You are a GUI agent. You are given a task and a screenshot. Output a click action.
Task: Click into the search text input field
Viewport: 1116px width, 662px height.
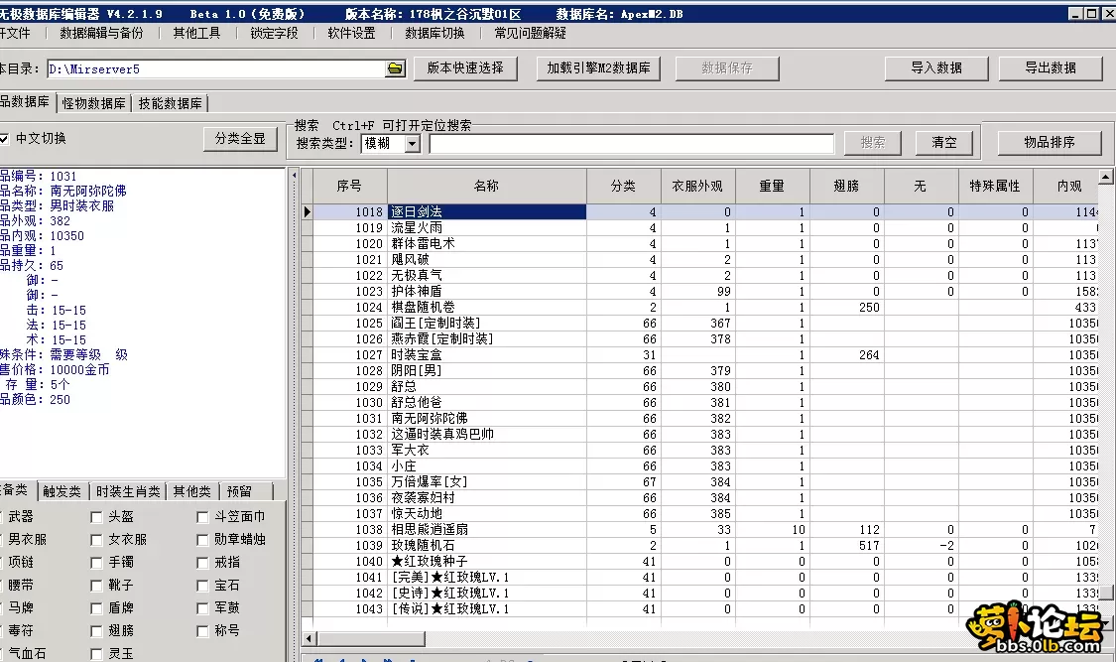631,144
